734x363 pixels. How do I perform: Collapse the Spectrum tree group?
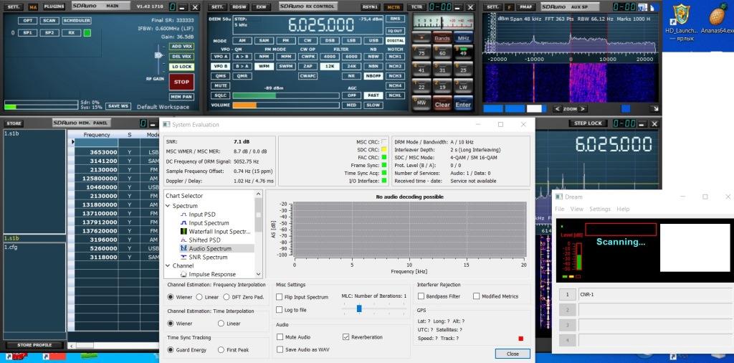(168, 206)
